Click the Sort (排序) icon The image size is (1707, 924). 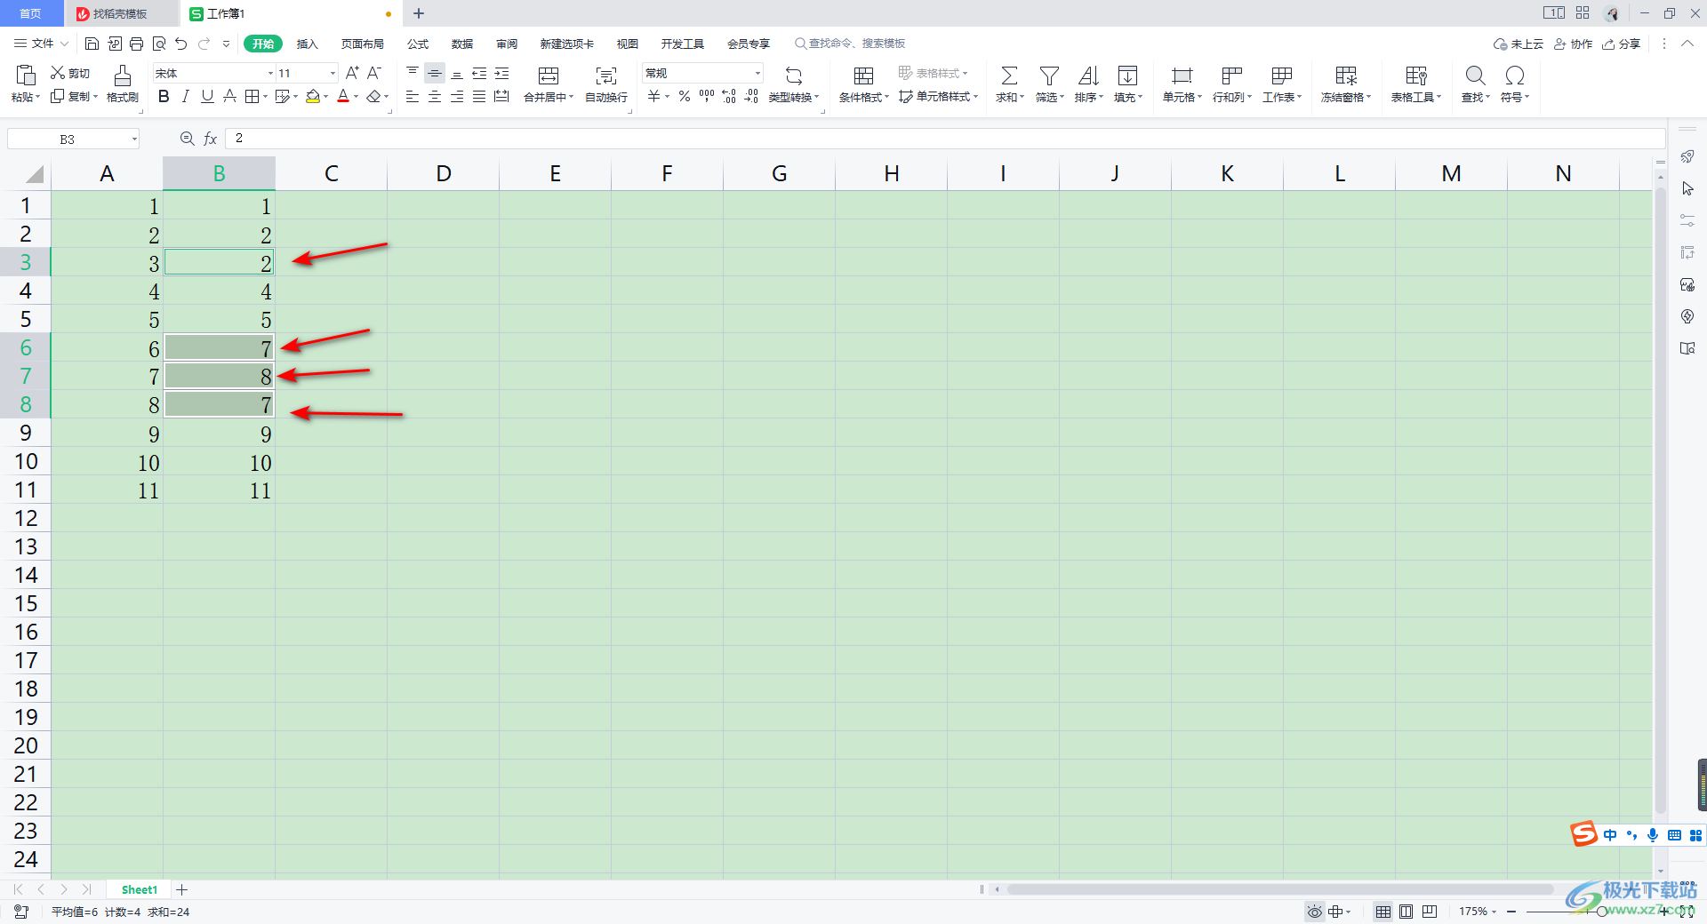pyautogui.click(x=1088, y=76)
